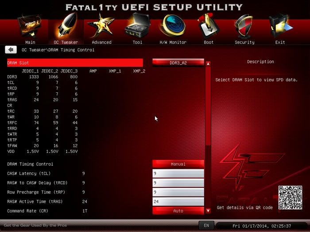Screen dimensions: 310x232
Task: Click the DDR3 1333 value
Action: 34,77
